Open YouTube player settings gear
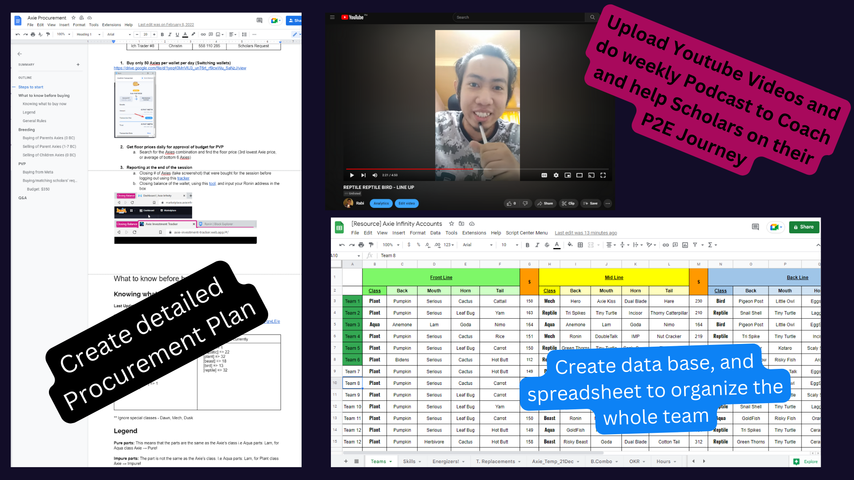The height and width of the screenshot is (480, 854). [556, 175]
